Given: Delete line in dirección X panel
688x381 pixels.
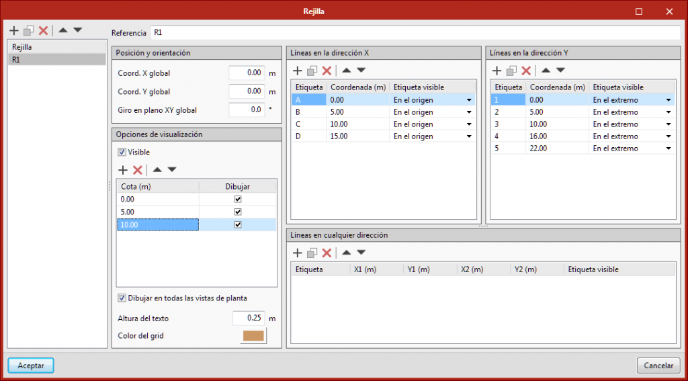Looking at the screenshot, I should (327, 71).
